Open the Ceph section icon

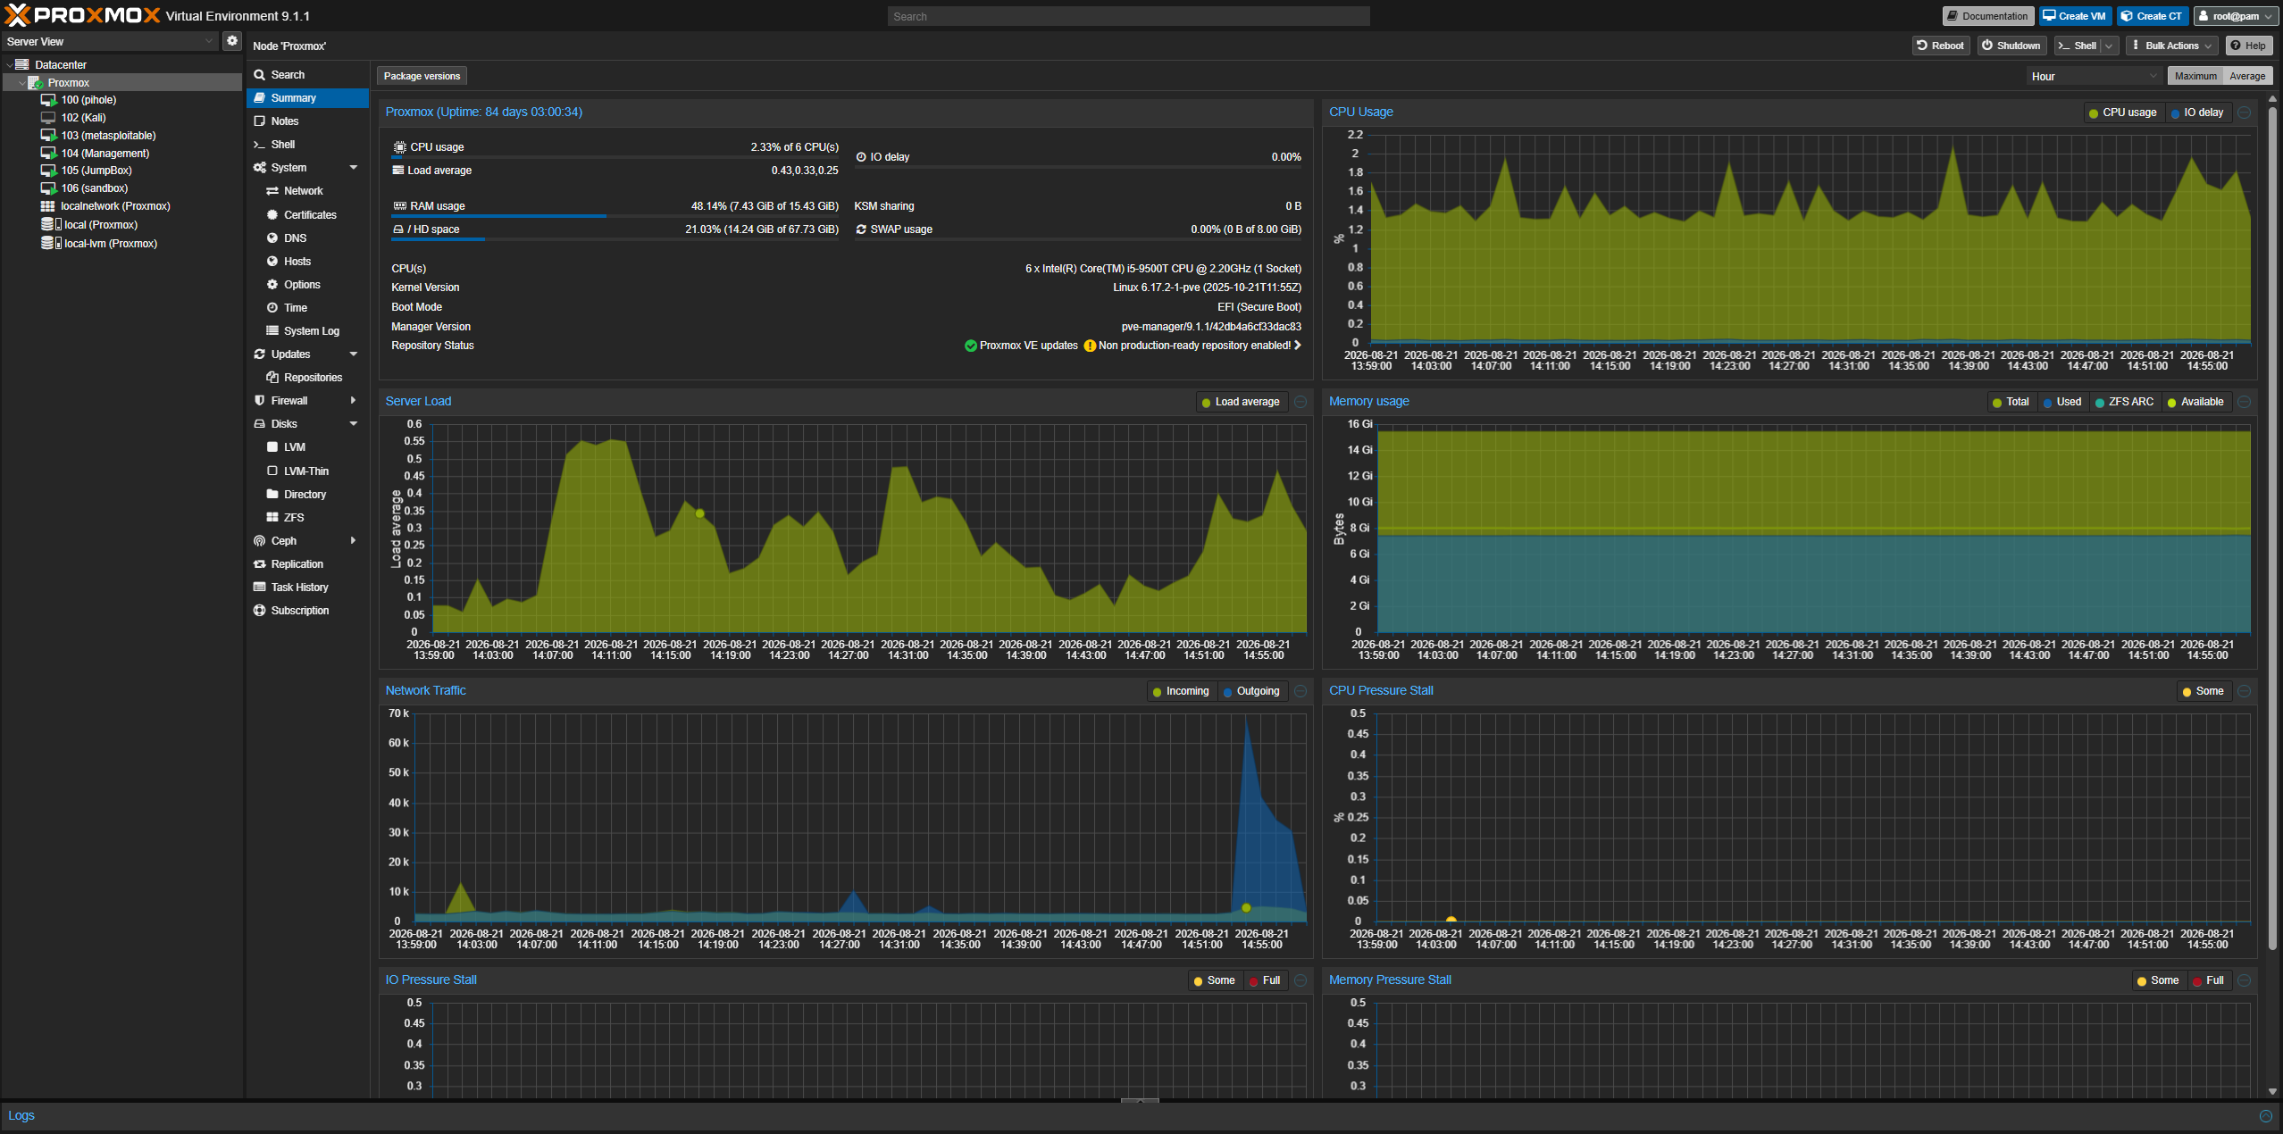coord(260,541)
